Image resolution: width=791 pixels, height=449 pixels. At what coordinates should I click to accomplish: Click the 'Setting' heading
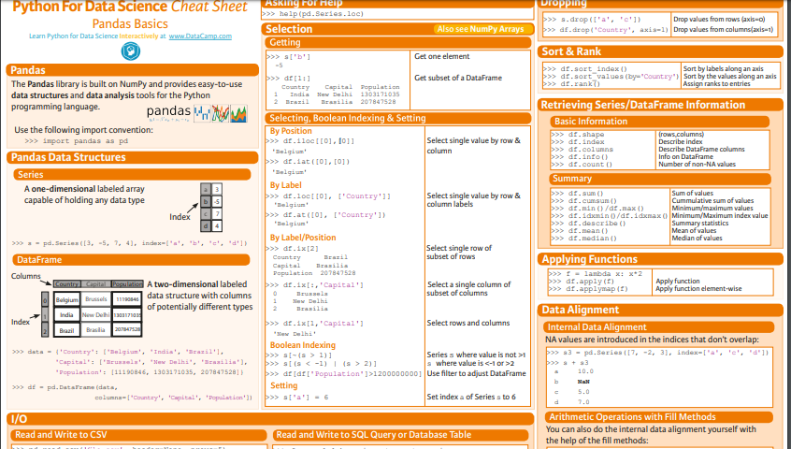pos(283,386)
